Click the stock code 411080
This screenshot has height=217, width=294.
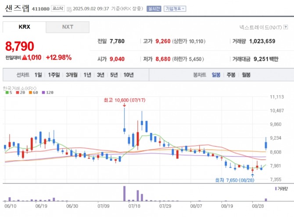pyautogui.click(x=40, y=9)
